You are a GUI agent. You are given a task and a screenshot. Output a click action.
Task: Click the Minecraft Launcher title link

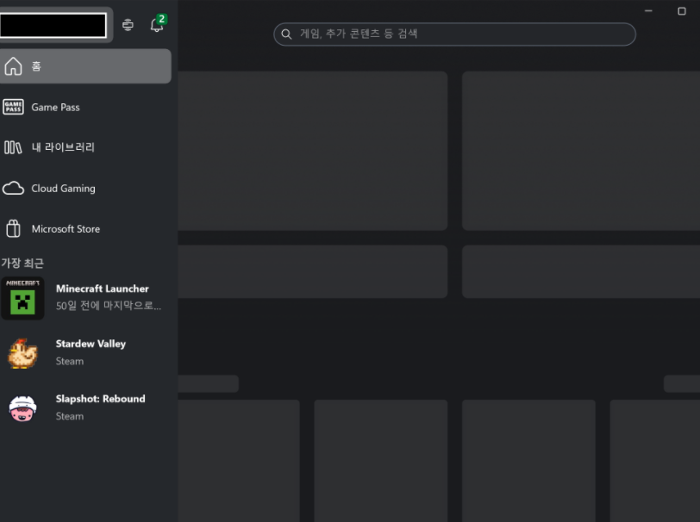[103, 289]
